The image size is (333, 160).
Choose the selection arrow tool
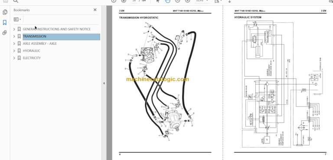tap(158, 1)
